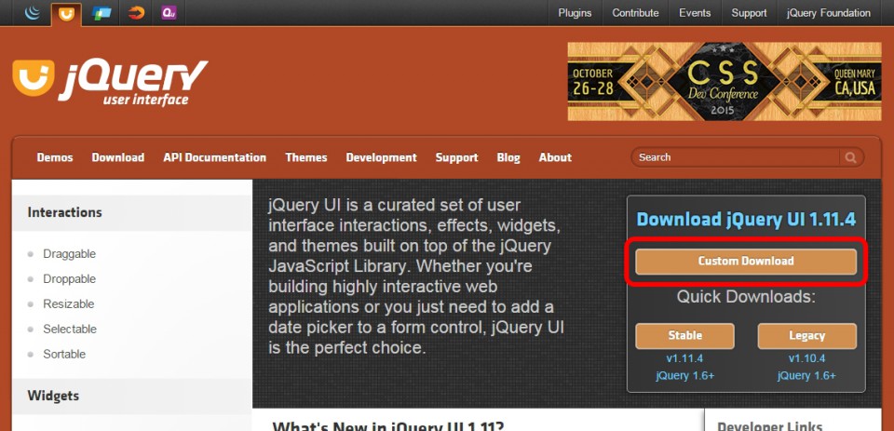
Task: Click jQuery 1.6+ under Legacy
Action: click(806, 376)
